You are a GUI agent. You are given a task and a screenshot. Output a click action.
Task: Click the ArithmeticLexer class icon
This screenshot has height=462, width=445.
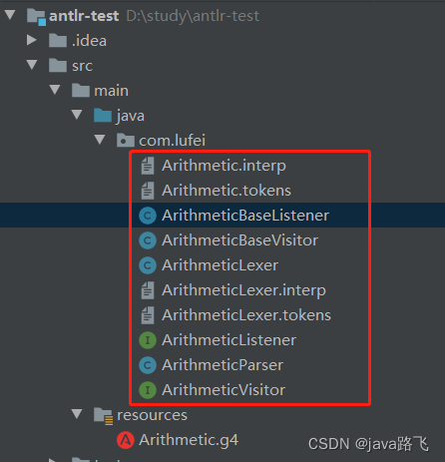[x=148, y=265]
